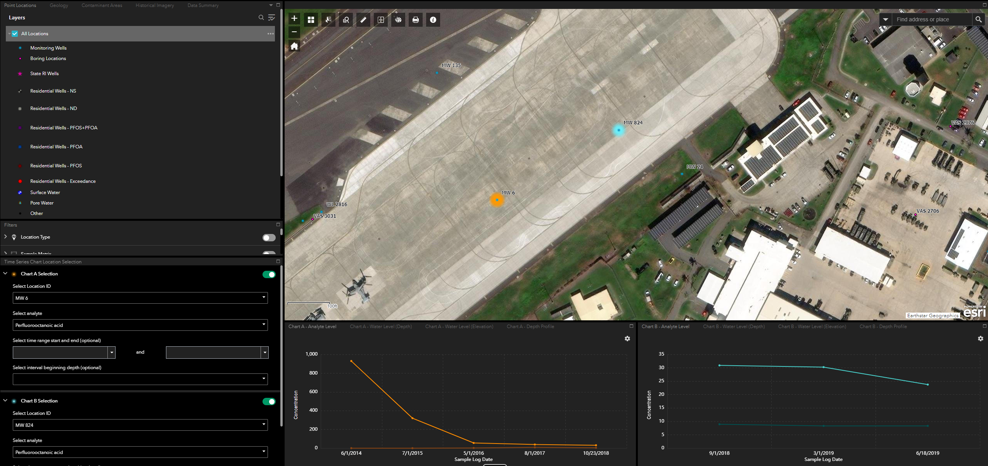
Task: Open Chart B - Depth Profile tab
Action: coord(883,327)
